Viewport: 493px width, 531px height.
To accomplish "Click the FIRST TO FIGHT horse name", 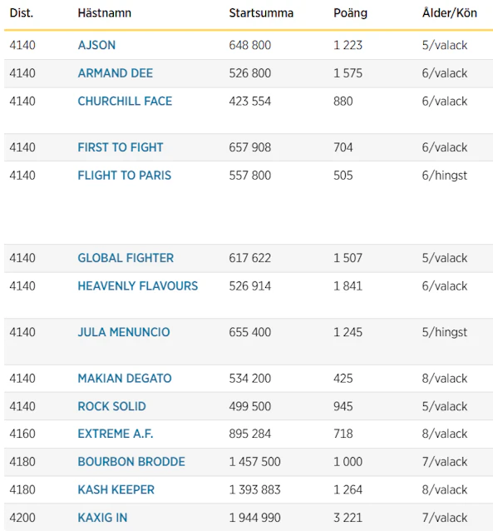I will coord(120,147).
